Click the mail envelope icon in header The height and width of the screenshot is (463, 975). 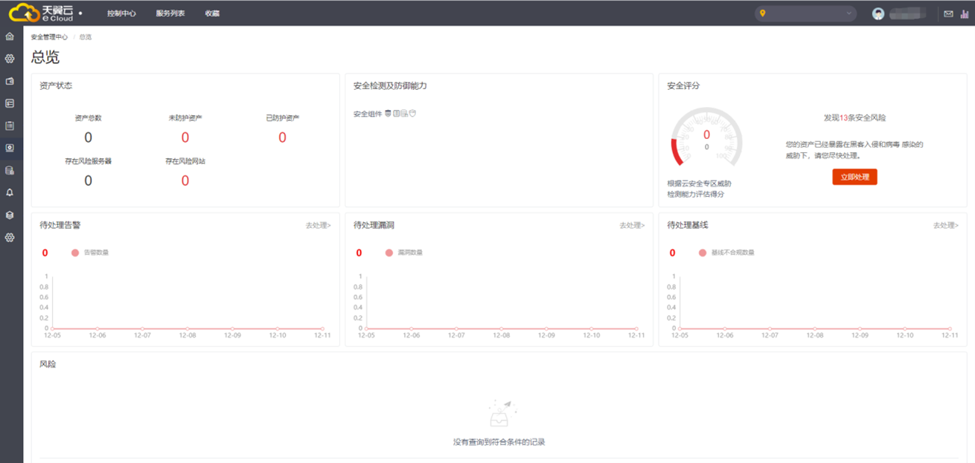tap(948, 13)
